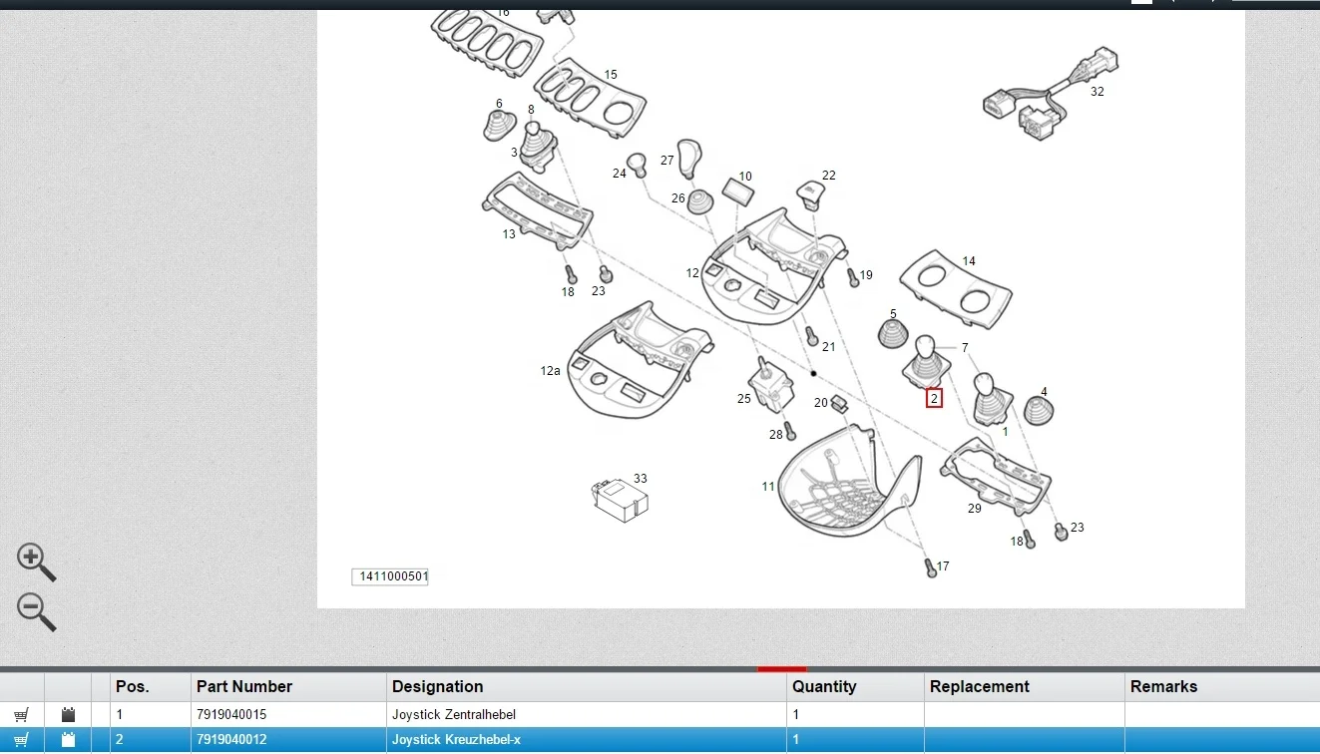Select the highlighted callout 2 in diagram
The height and width of the screenshot is (754, 1320).
[x=934, y=399]
